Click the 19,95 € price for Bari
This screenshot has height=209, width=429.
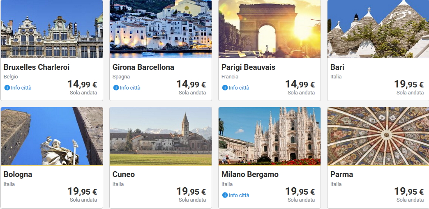click(408, 84)
